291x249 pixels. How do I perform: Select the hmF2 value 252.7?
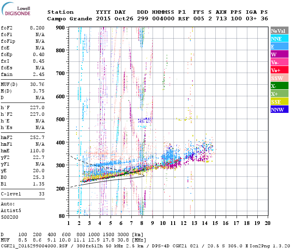[37, 137]
